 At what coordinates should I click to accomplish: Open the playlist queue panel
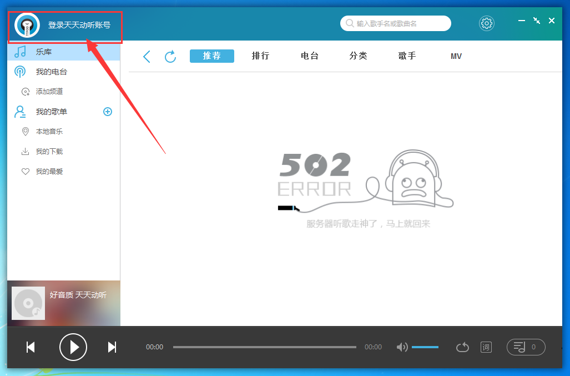pos(526,347)
